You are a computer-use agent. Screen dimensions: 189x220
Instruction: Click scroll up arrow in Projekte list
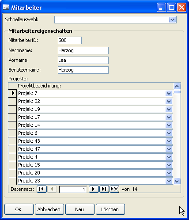[x=177, y=86]
